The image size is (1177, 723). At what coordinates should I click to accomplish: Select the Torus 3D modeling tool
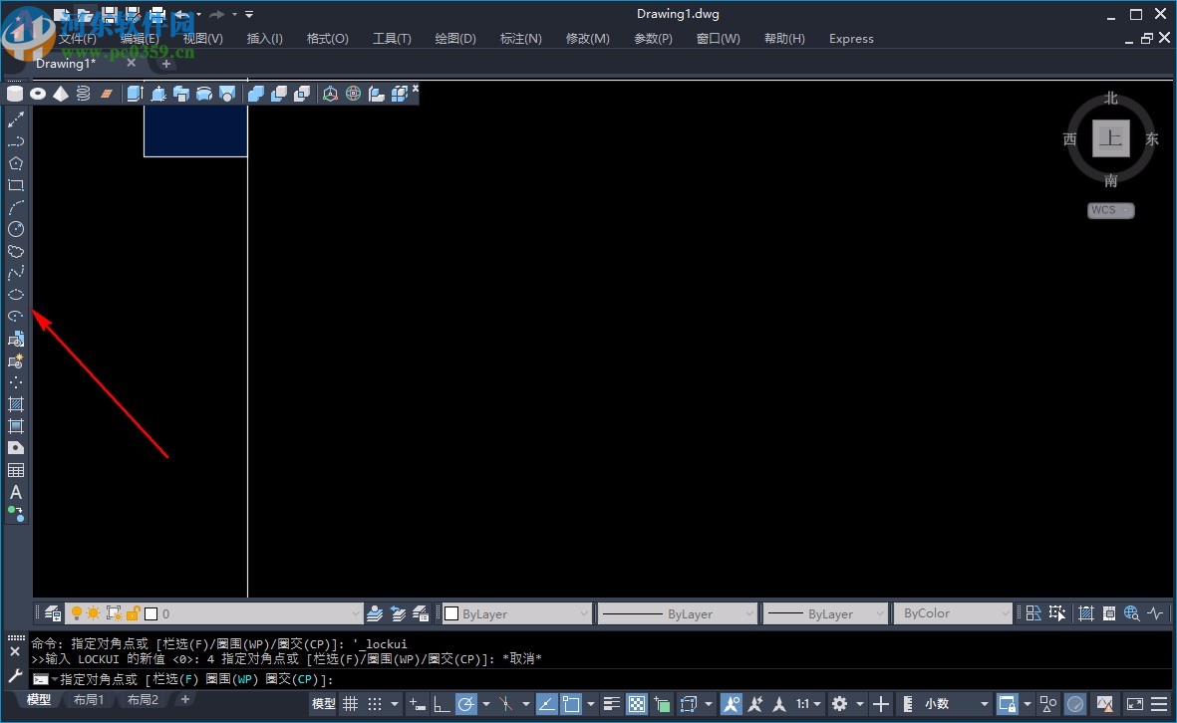pos(38,93)
